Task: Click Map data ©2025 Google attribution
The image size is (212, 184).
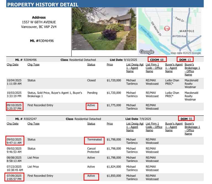Action: (185, 53)
